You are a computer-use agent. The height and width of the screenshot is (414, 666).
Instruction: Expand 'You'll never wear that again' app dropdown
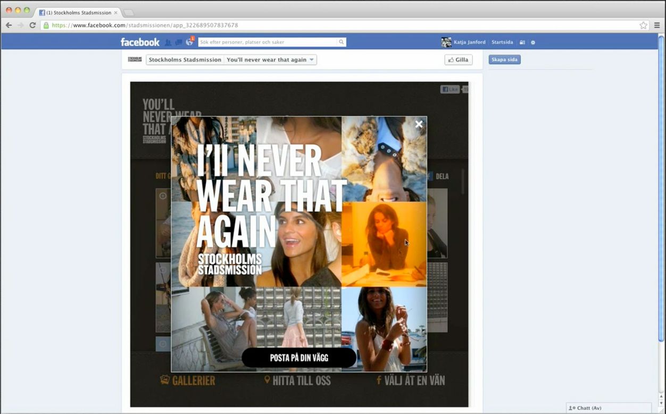270,60
